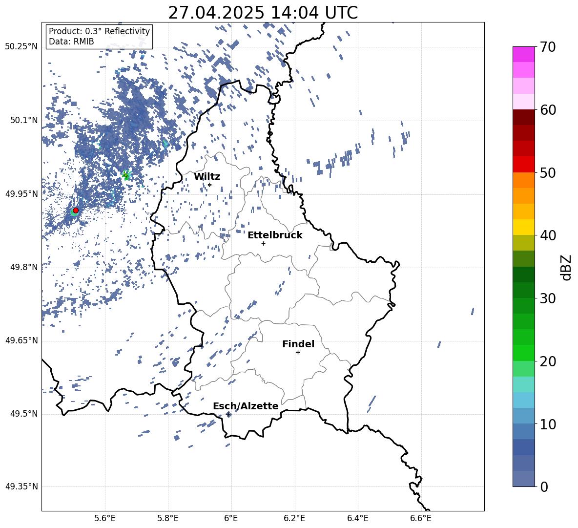This screenshot has height=528, width=578.
Task: Click the 6.2°E longitude label
Action: coord(294,518)
